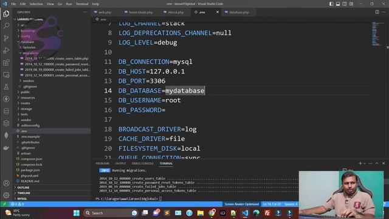The width and height of the screenshot is (389, 219).
Task: Open File Explorer from the taskbar
Action: 201,213
